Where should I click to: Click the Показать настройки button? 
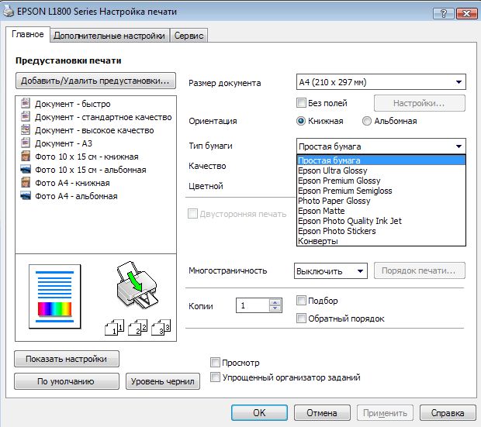coord(66,359)
